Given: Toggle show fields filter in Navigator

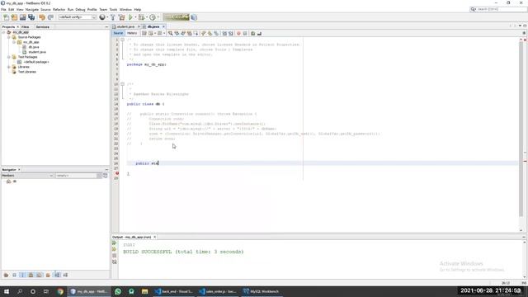Looking at the screenshot, I should [x=22, y=275].
